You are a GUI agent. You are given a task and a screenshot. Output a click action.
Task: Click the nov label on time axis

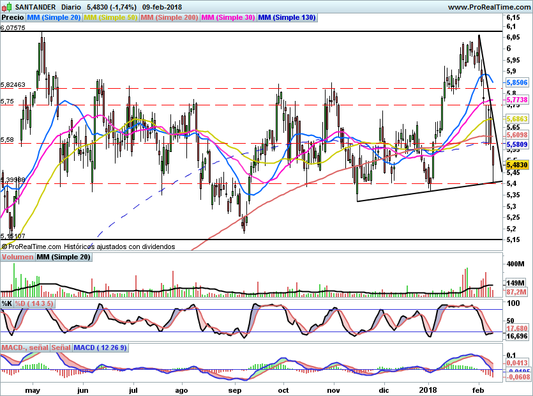(x=334, y=390)
